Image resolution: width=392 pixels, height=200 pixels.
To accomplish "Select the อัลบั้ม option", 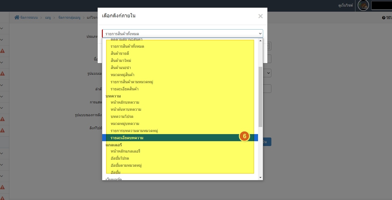I will 180,172.
